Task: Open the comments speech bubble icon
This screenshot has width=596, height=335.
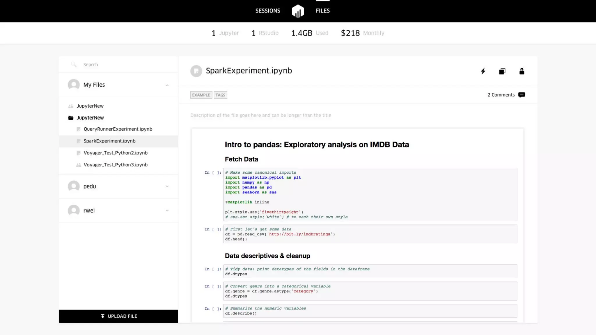Action: 522,95
